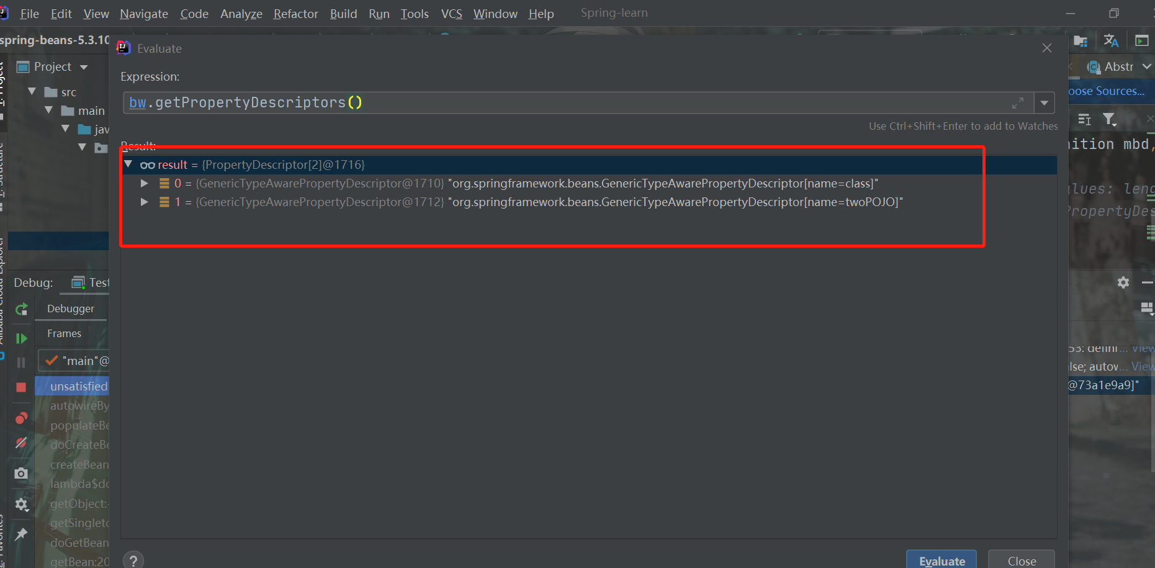
Task: Stop debugging with red square icon
Action: click(21, 387)
